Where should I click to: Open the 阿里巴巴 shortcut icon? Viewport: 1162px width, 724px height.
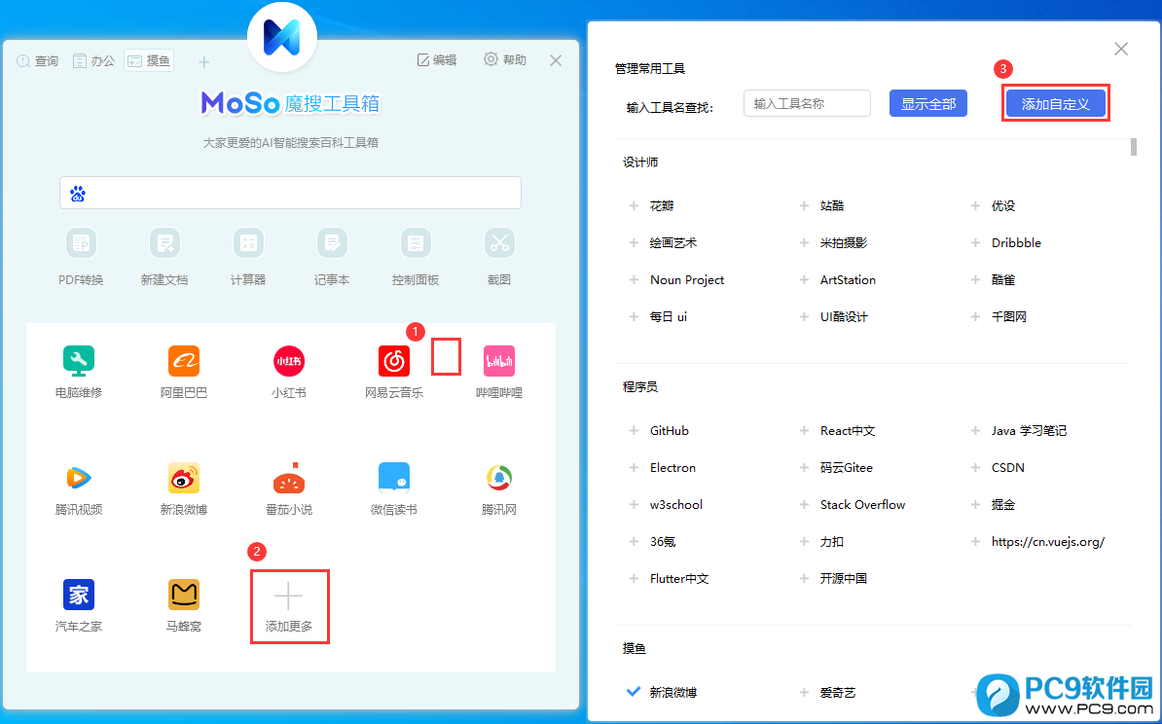[184, 362]
